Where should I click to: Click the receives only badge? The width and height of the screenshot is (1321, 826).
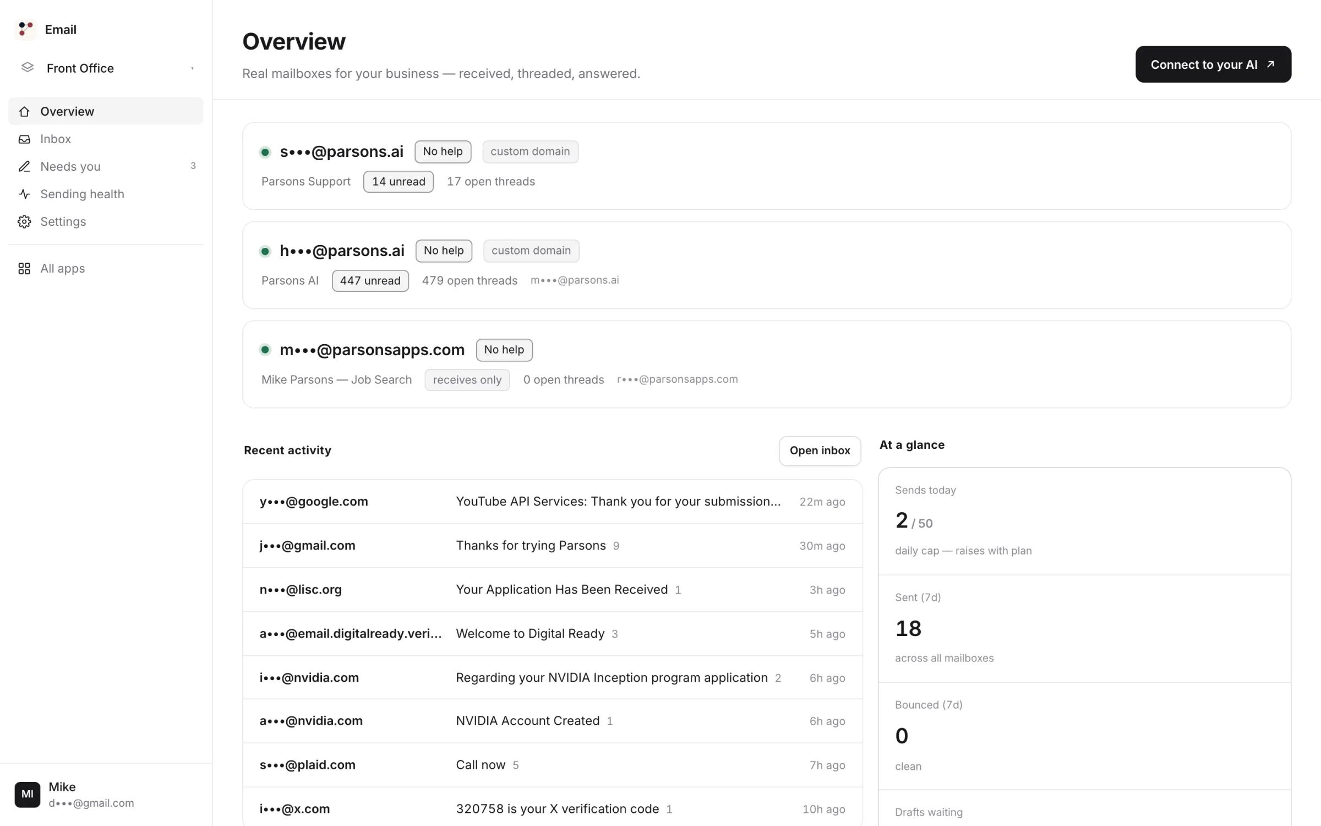click(x=467, y=380)
